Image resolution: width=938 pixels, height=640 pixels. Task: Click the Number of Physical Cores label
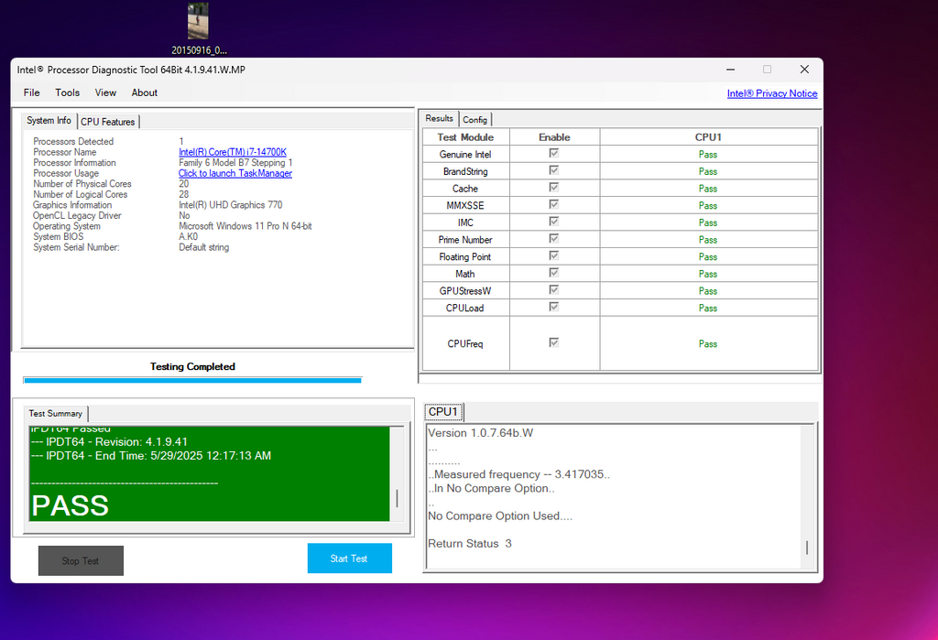(82, 184)
